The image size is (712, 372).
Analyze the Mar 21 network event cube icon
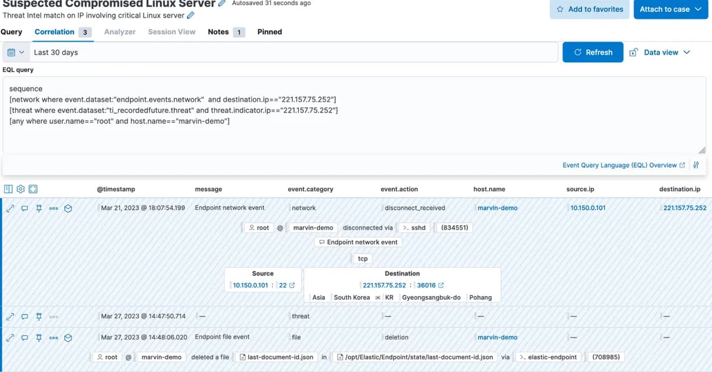(68, 208)
